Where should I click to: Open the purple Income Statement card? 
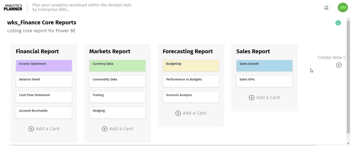44,66
